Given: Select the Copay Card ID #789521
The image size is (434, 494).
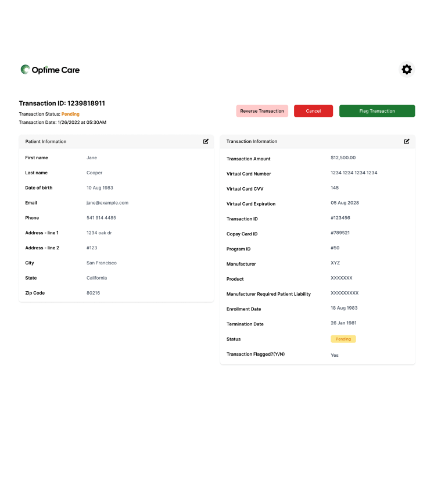Looking at the screenshot, I should pyautogui.click(x=340, y=233).
